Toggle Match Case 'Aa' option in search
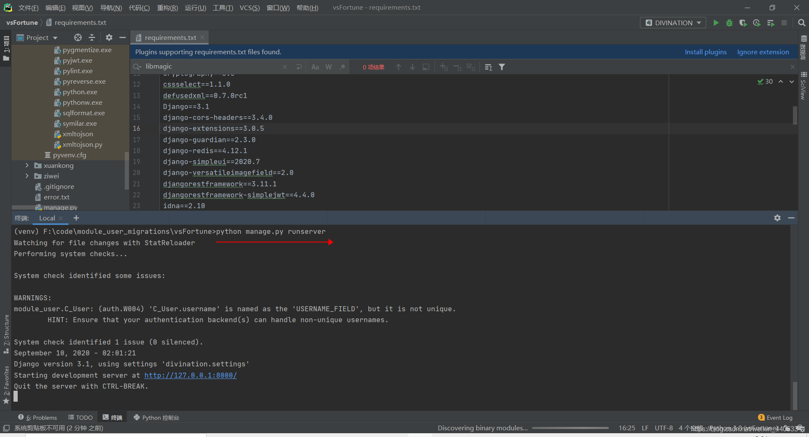Viewport: 809px width, 437px height. coord(315,67)
